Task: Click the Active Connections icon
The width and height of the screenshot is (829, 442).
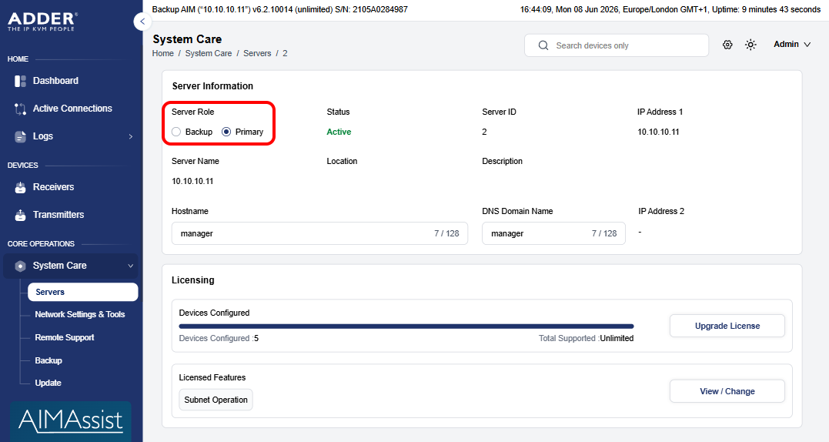Action: point(20,109)
